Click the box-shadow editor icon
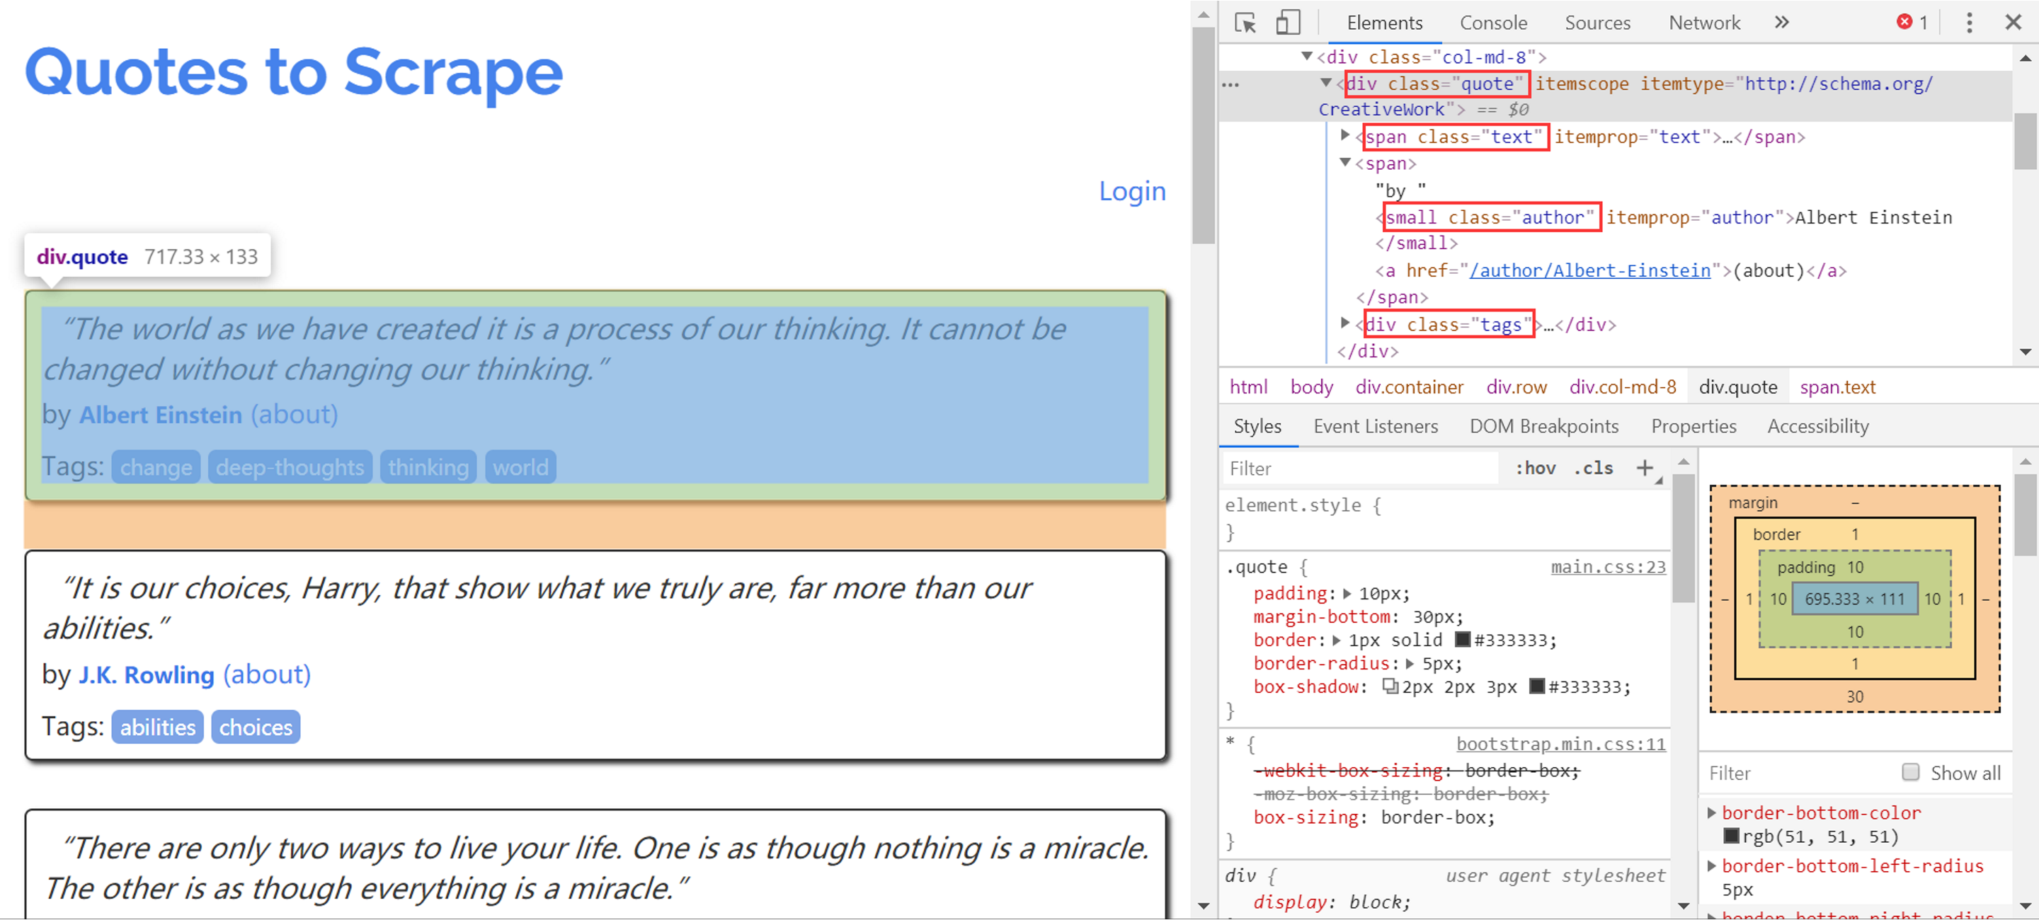Screen dimensions: 2039x920 1390,686
